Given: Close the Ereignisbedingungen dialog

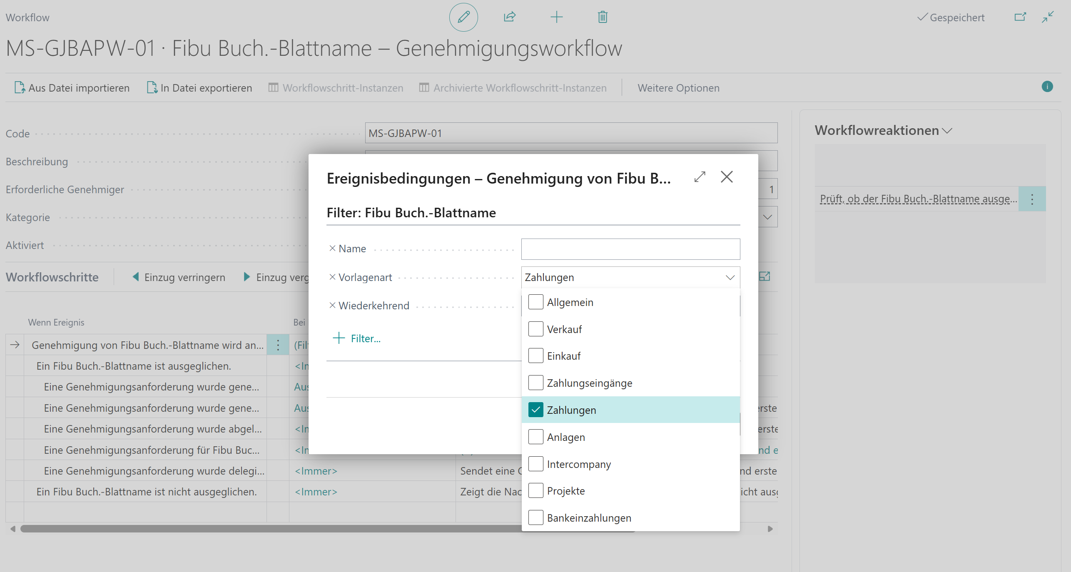Looking at the screenshot, I should click(727, 177).
